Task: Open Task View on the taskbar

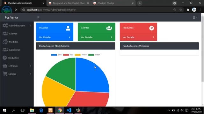Action: [x=23, y=110]
